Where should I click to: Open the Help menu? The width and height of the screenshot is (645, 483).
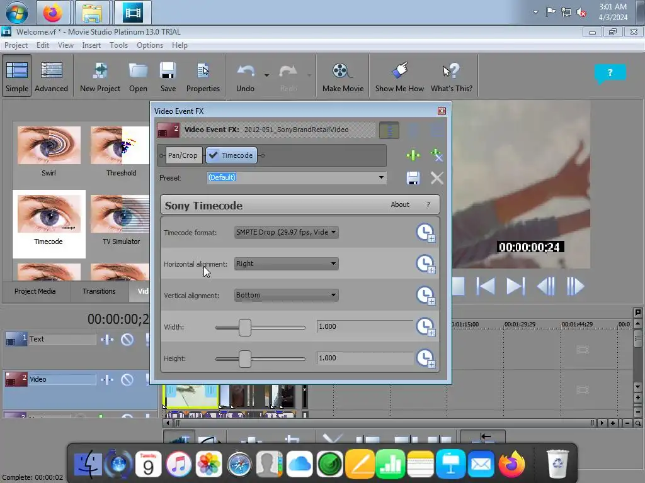pyautogui.click(x=180, y=45)
